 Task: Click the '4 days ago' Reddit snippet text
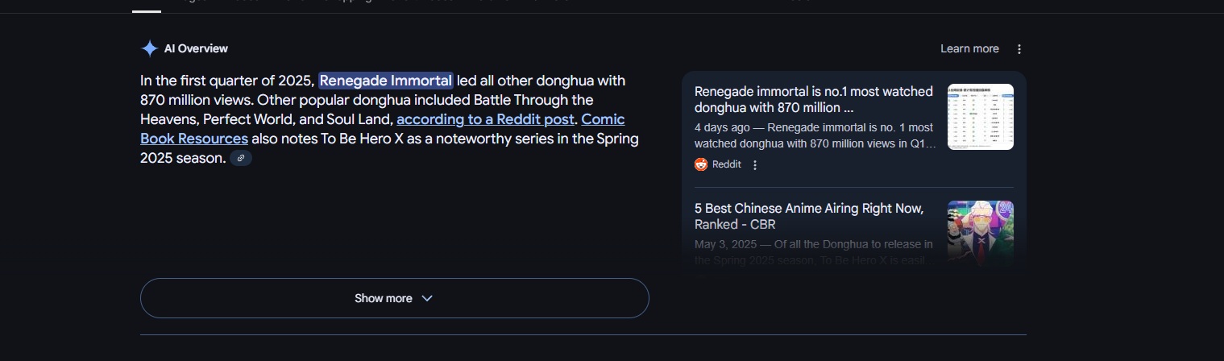[815, 135]
